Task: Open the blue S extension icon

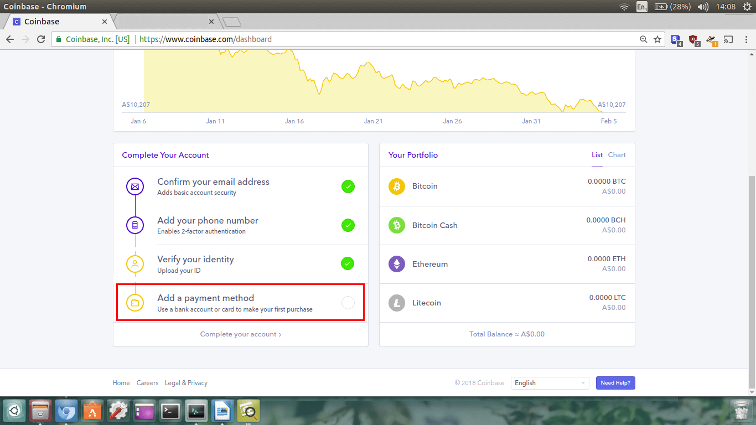Action: click(x=676, y=40)
